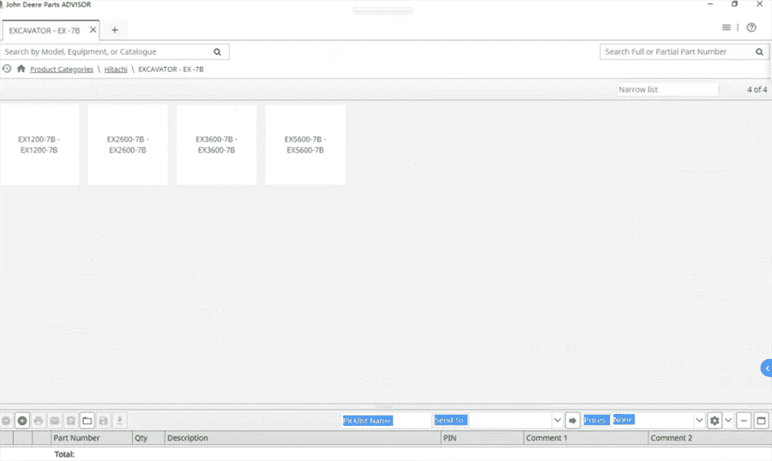Open the pick list settings gear
The image size is (772, 461).
point(715,421)
